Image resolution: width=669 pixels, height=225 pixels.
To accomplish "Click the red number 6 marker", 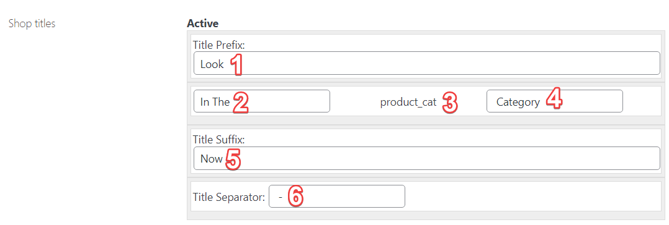I will click(295, 197).
